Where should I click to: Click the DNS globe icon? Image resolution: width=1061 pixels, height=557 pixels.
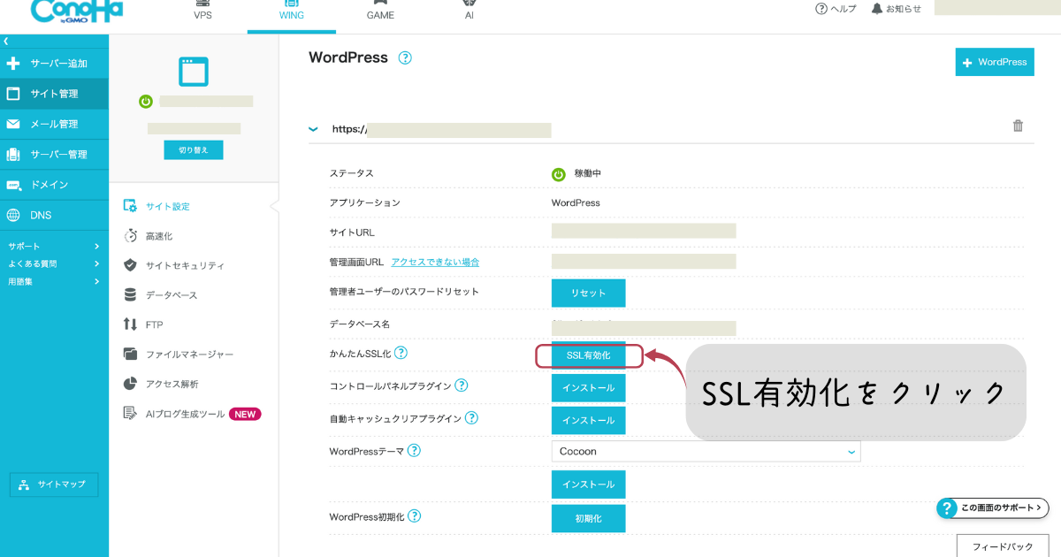[x=13, y=215]
